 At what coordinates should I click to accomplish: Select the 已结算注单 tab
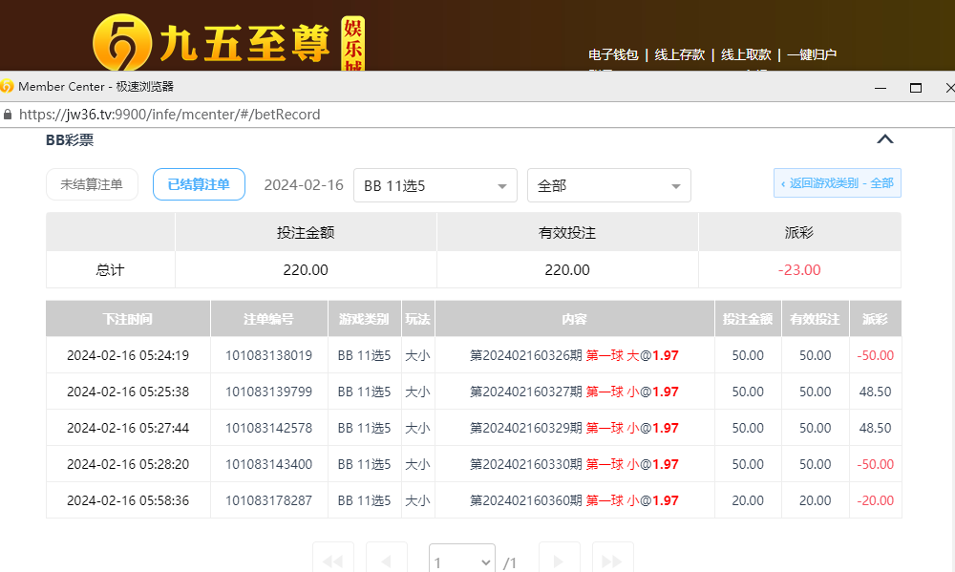tap(199, 184)
